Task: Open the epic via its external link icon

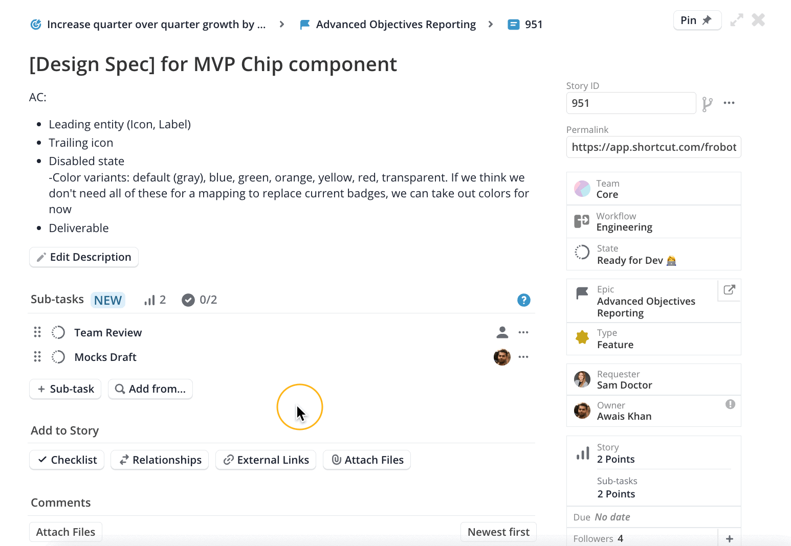Action: click(x=729, y=290)
